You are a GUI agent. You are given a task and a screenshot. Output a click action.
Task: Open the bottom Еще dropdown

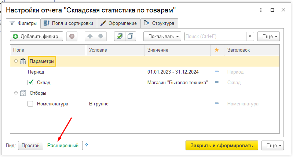[272, 145]
